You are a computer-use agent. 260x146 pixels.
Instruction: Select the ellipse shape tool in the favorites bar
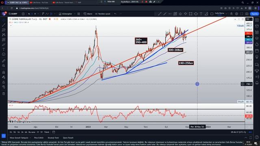196,14
